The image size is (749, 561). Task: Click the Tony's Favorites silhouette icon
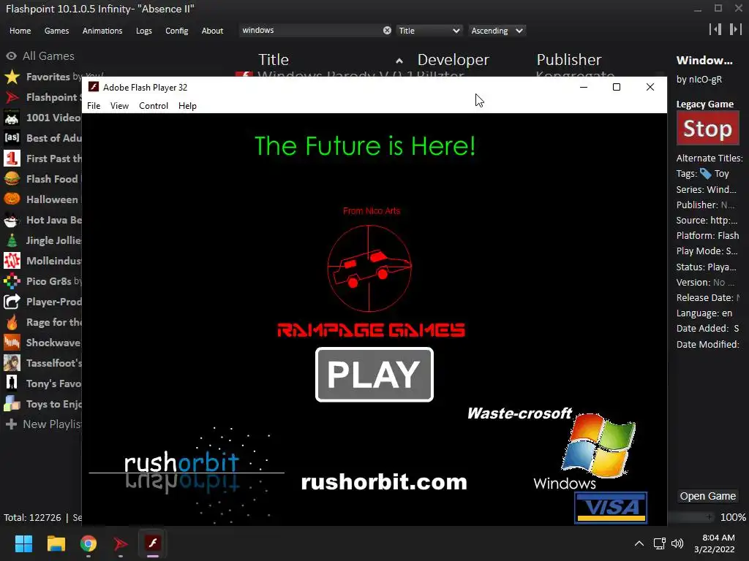(x=12, y=383)
